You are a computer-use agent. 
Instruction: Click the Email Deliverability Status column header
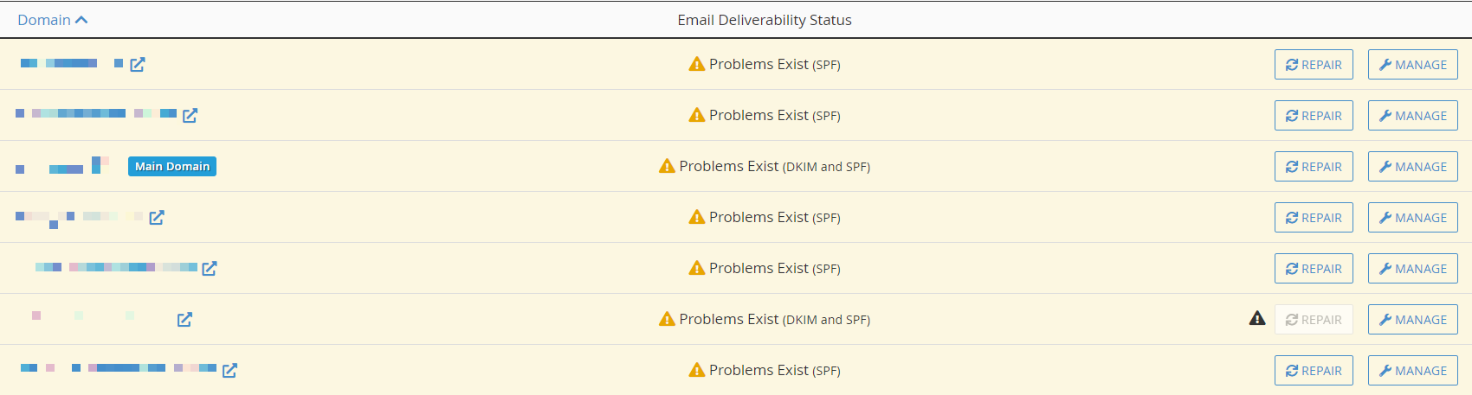[765, 20]
